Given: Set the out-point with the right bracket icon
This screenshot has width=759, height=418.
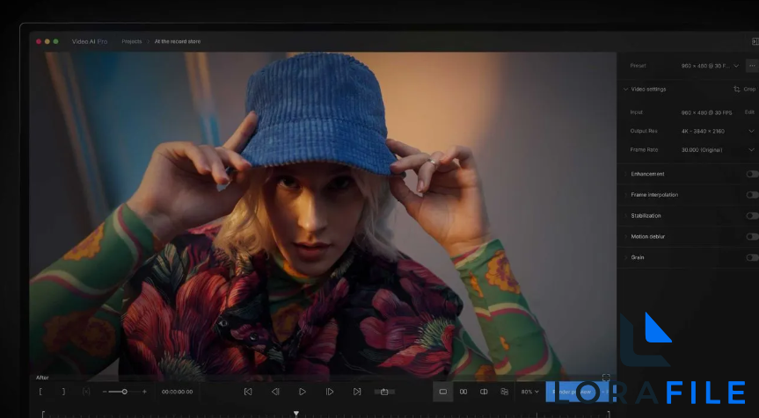Looking at the screenshot, I should [63, 392].
